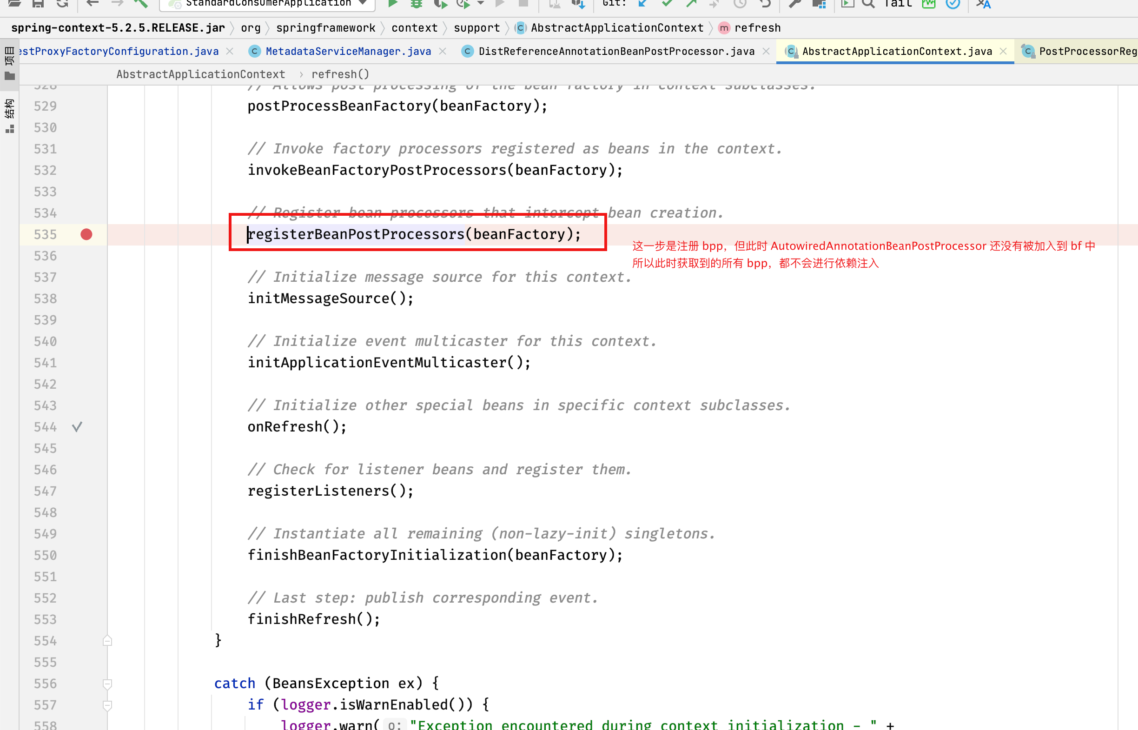Open Search Everywhere magnifier icon

(868, 4)
